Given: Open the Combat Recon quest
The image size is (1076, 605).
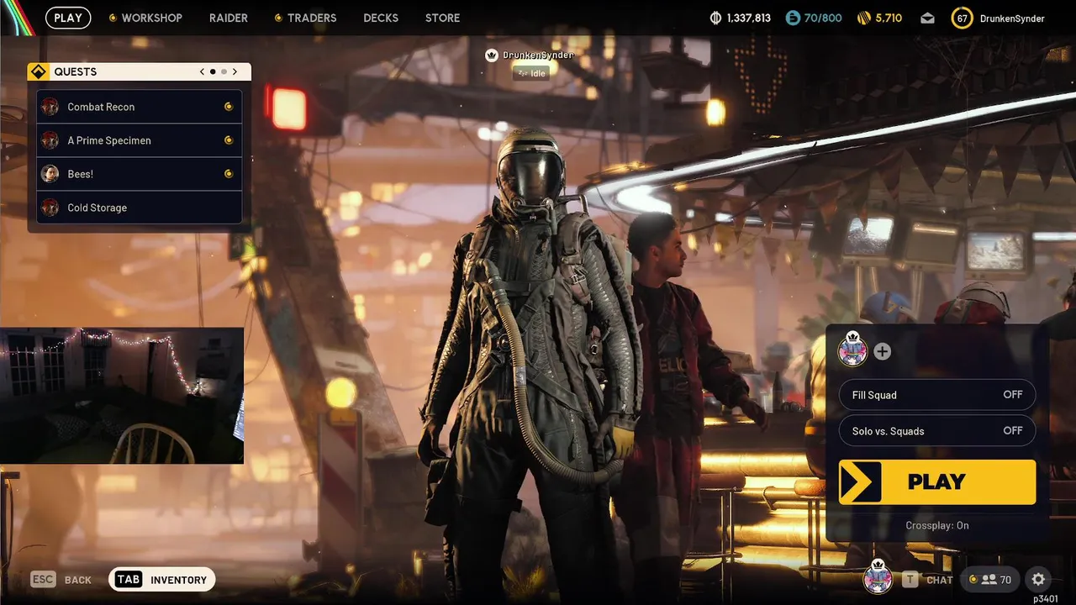Looking at the screenshot, I should (140, 107).
